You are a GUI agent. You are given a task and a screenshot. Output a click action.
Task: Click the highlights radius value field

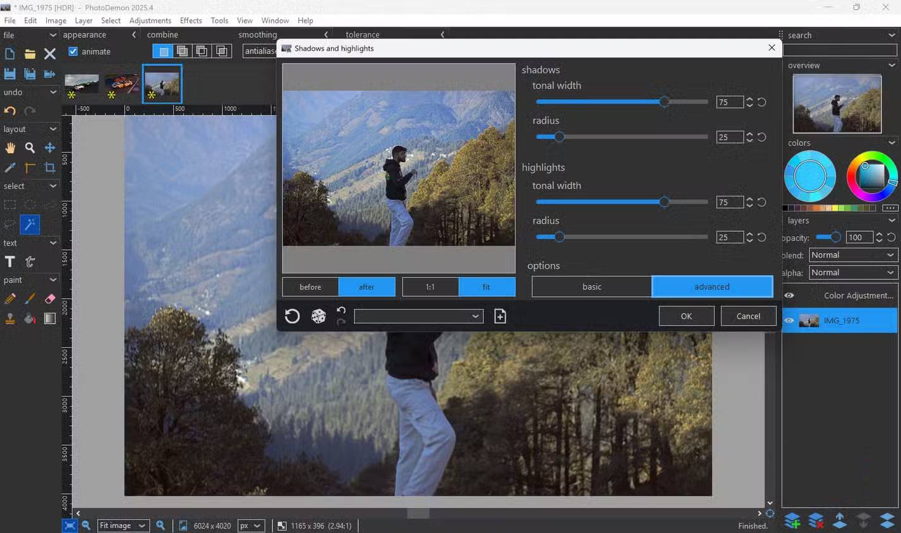[729, 237]
